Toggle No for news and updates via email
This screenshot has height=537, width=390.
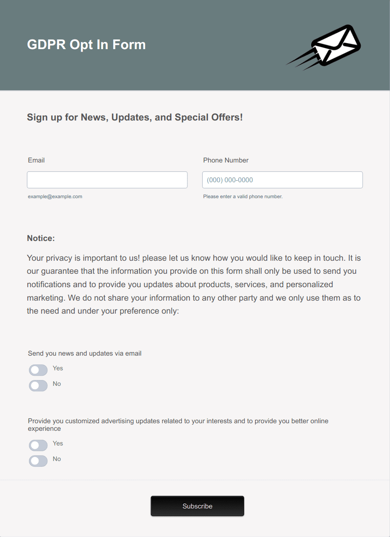coord(38,385)
